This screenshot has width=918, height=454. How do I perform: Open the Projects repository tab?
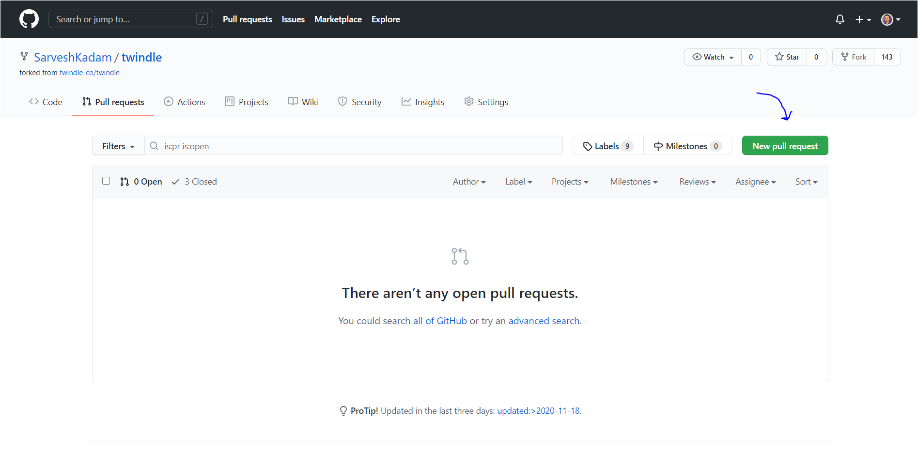coord(247,102)
